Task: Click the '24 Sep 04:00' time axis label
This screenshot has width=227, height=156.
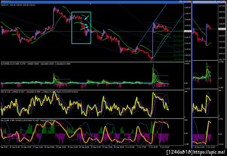Action: click(49, 147)
